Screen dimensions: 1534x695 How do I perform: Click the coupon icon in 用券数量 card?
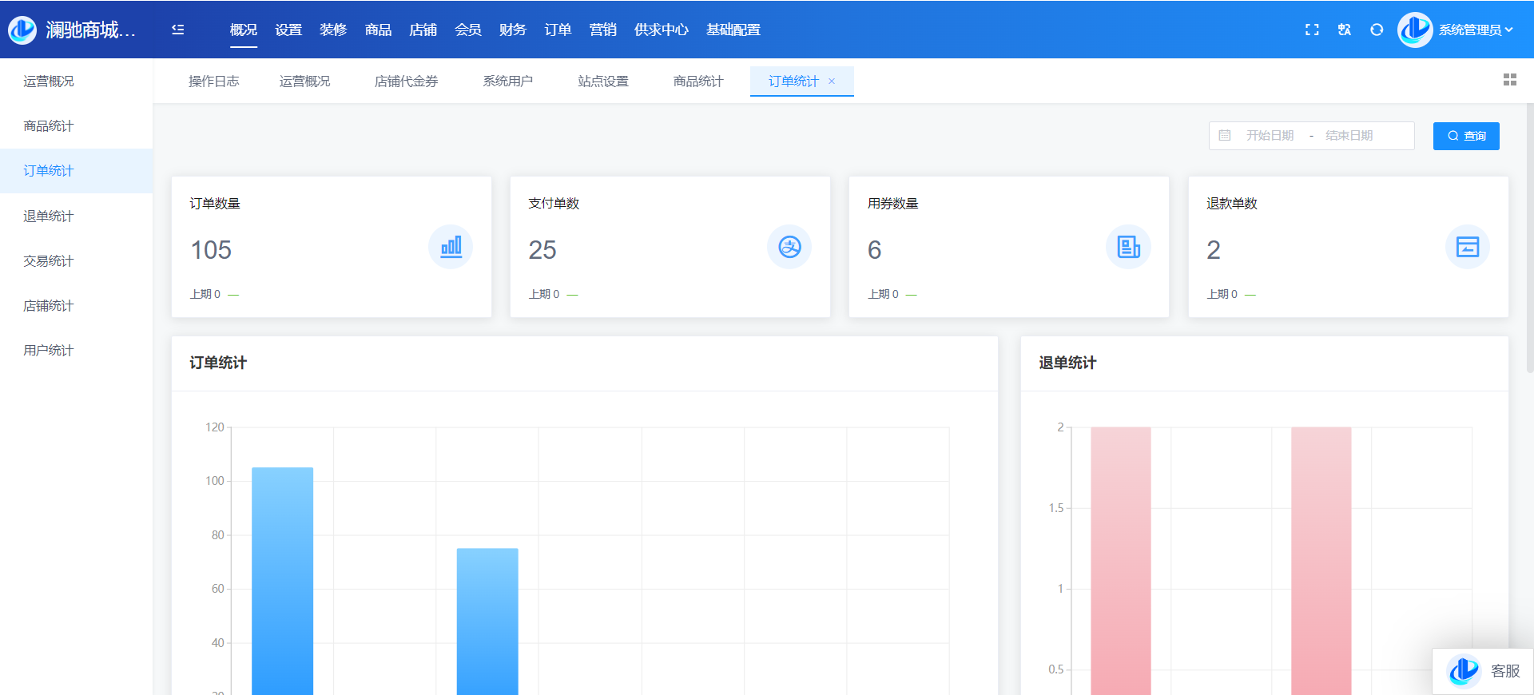point(1128,247)
